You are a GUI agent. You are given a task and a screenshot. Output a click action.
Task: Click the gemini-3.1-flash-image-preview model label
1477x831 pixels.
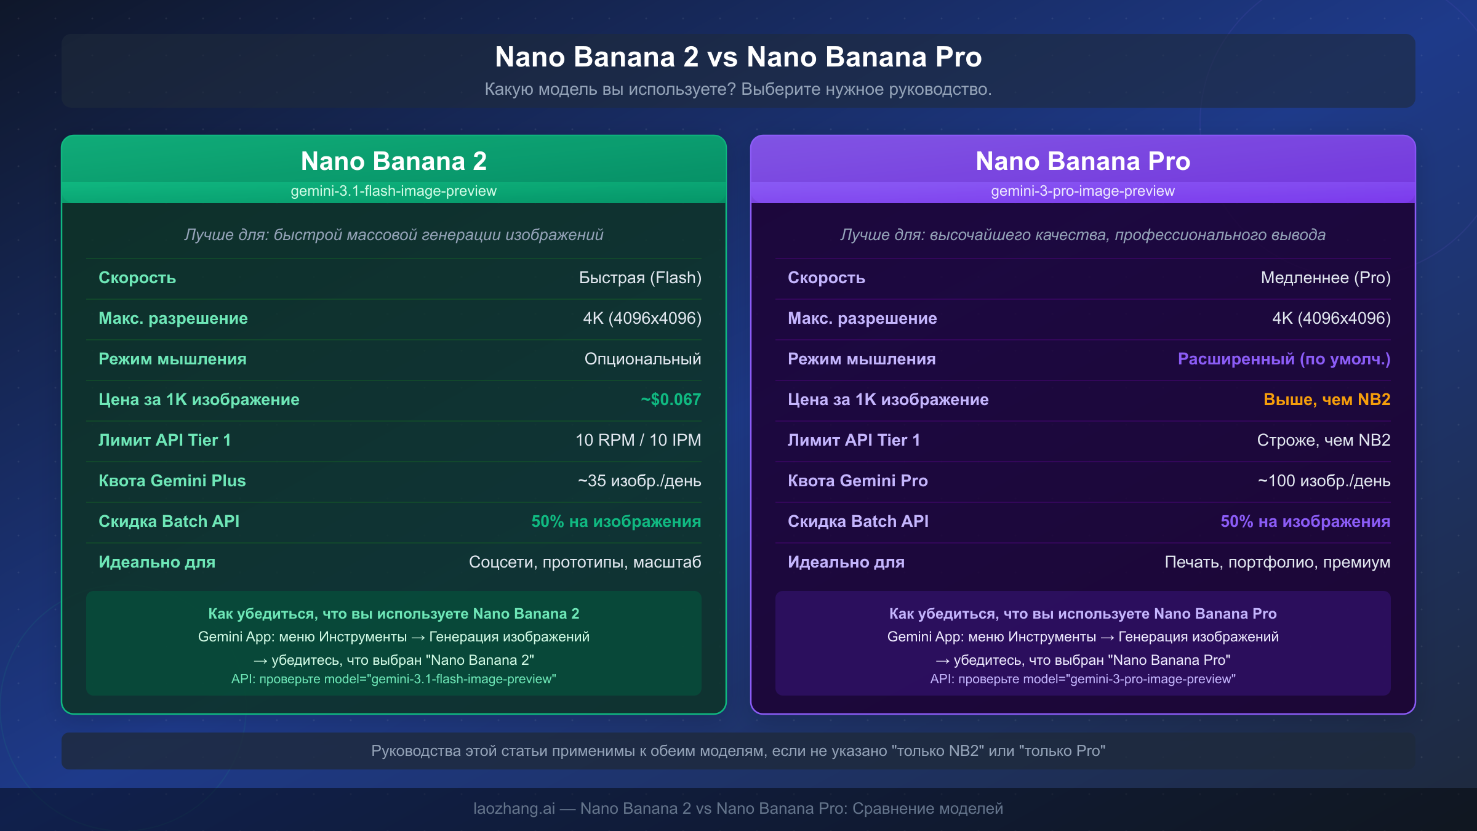(x=394, y=191)
